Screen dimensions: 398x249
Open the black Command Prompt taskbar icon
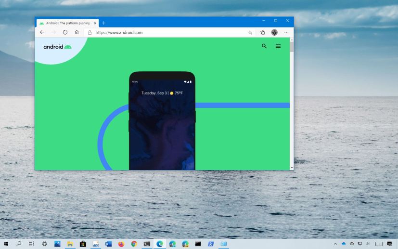[198, 244]
